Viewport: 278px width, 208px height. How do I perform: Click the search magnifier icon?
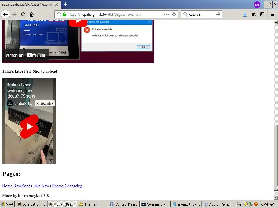(x=185, y=14)
